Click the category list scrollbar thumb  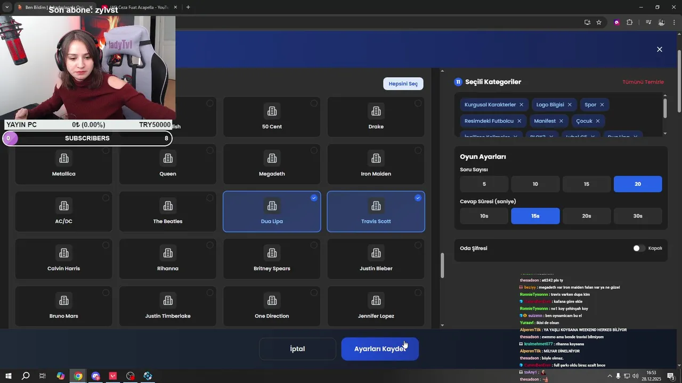442,265
